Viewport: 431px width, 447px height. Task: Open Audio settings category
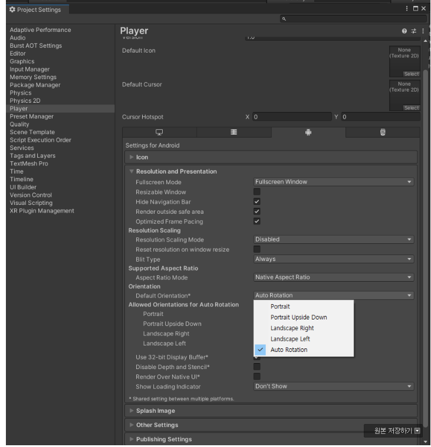(18, 38)
